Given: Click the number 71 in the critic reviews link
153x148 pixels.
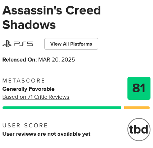Looking at the screenshot, I should (30, 97).
